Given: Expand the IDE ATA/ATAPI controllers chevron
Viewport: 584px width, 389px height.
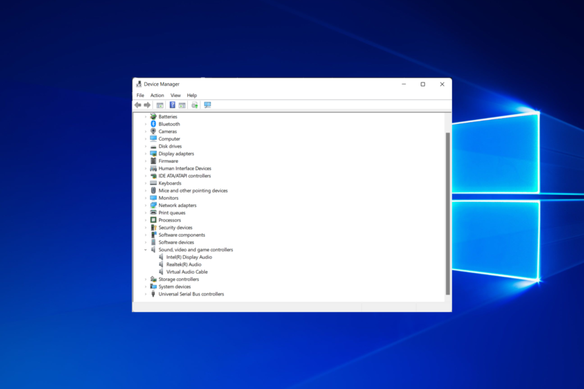Looking at the screenshot, I should [146, 176].
